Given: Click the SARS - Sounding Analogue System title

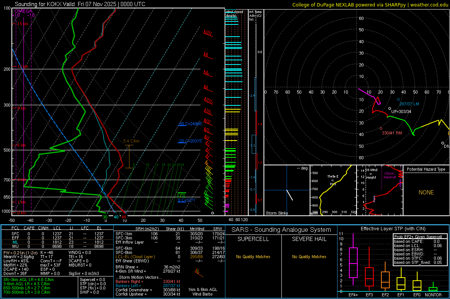Looking at the screenshot, I should coord(281,230).
